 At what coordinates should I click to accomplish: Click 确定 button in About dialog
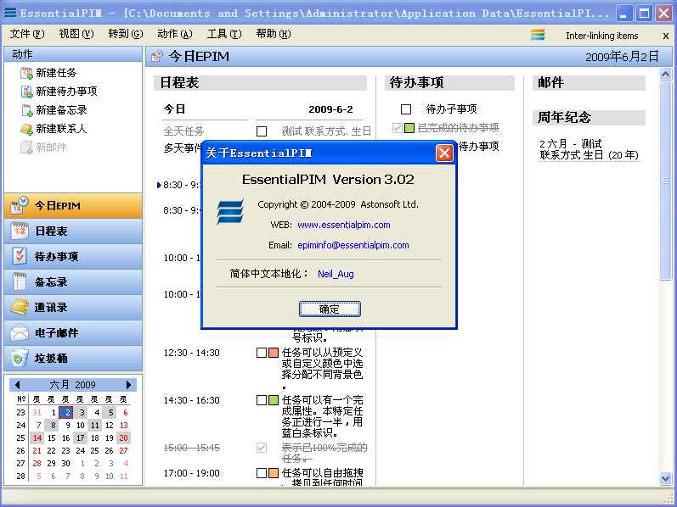point(330,309)
